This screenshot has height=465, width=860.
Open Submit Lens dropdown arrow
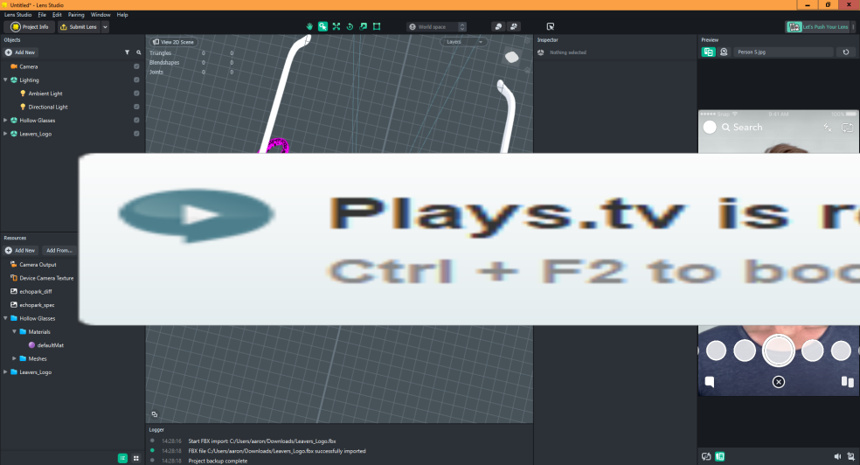pyautogui.click(x=105, y=27)
